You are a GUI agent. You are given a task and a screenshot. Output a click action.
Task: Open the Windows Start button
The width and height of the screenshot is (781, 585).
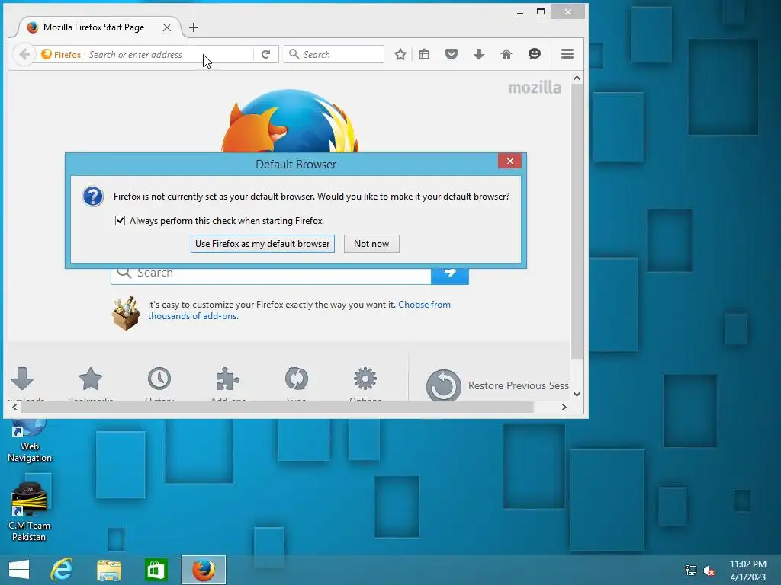click(19, 570)
